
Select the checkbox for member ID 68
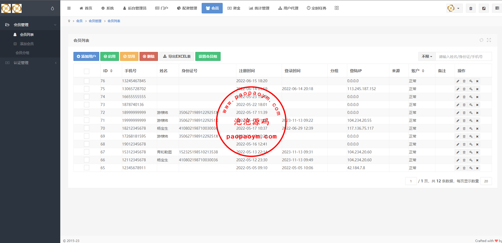[87, 144]
